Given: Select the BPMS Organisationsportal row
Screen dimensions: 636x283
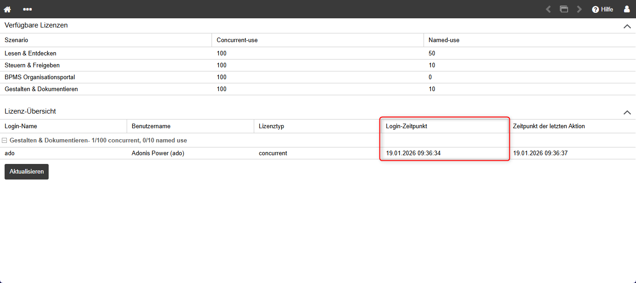Looking at the screenshot, I should [39, 77].
